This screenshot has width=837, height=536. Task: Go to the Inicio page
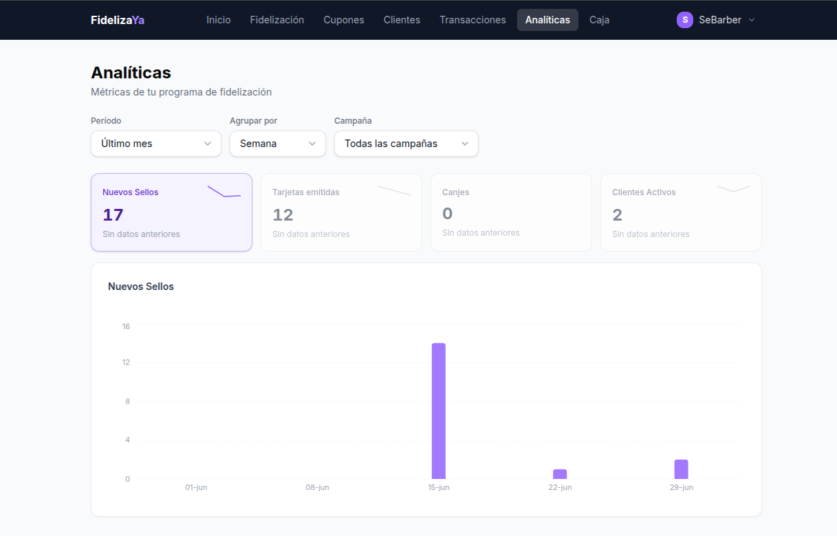(x=219, y=20)
